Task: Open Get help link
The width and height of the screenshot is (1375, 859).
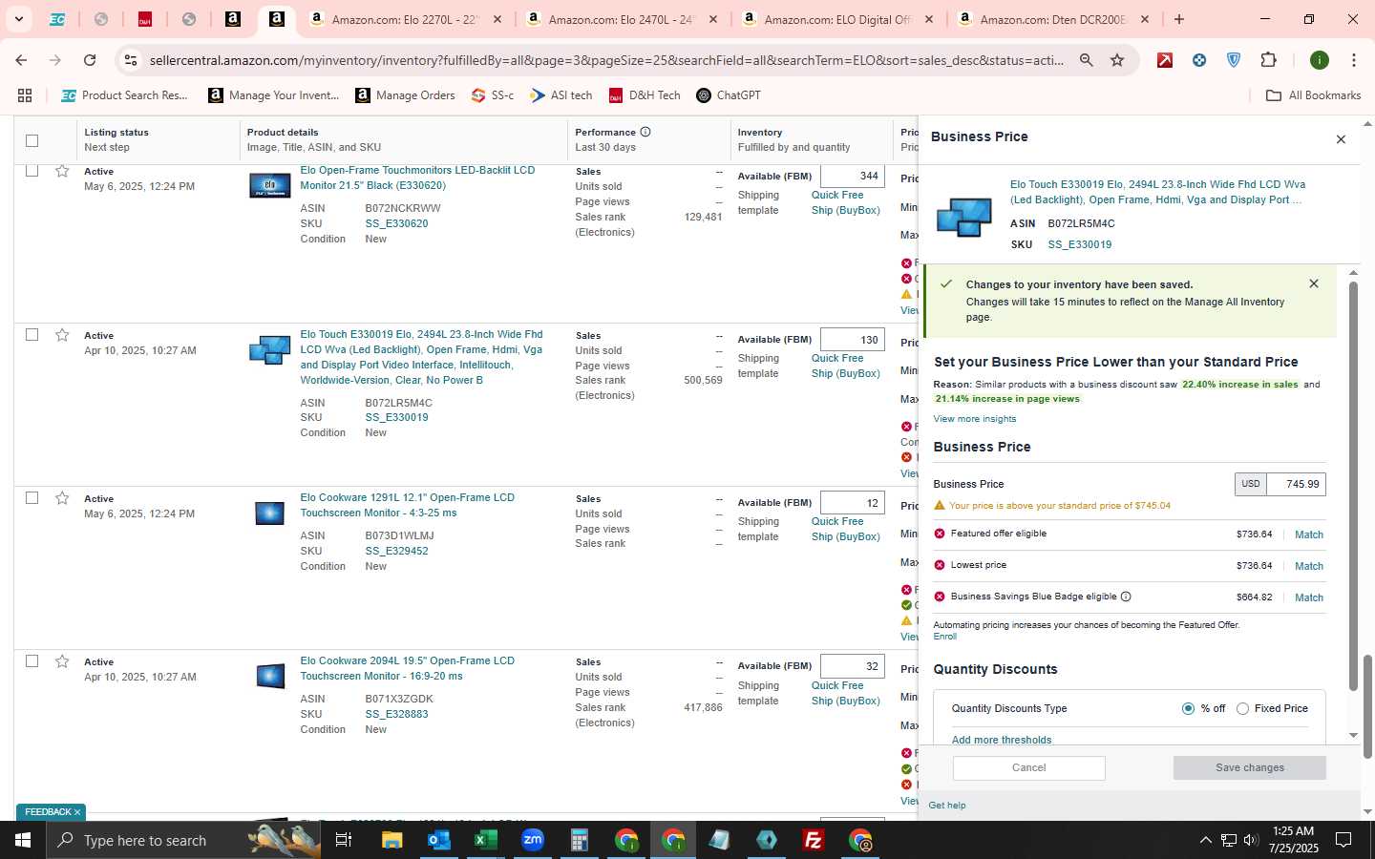Action: click(x=946, y=806)
